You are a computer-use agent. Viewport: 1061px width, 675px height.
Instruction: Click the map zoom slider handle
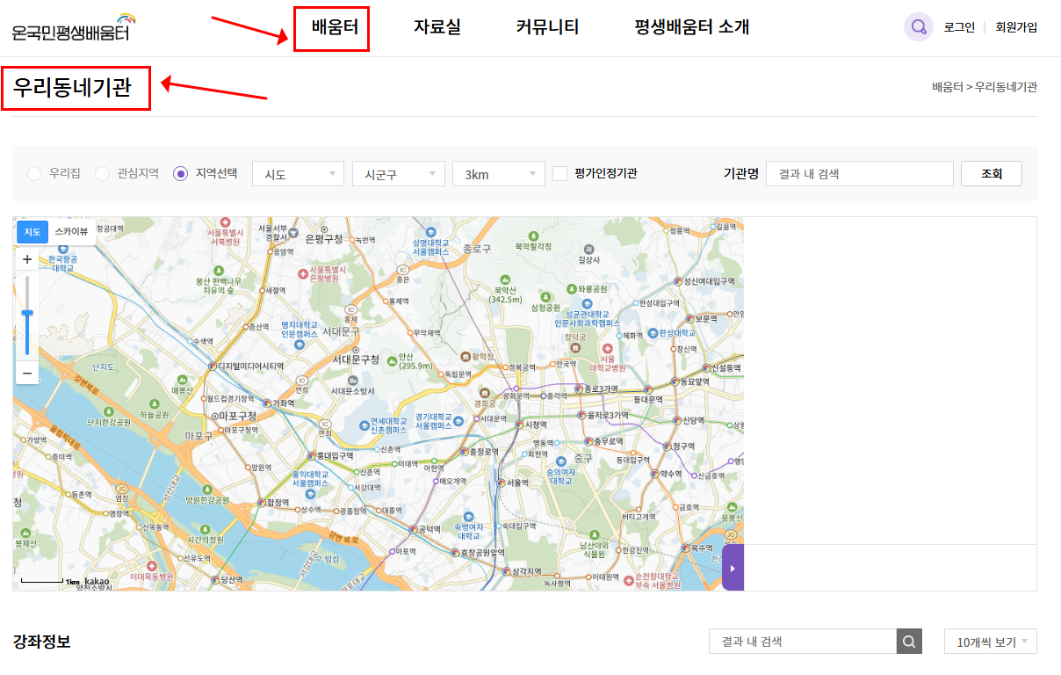coord(27,313)
